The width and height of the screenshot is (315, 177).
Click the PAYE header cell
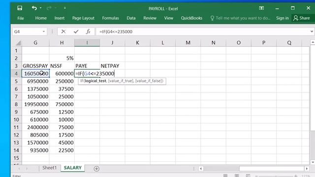click(87, 66)
